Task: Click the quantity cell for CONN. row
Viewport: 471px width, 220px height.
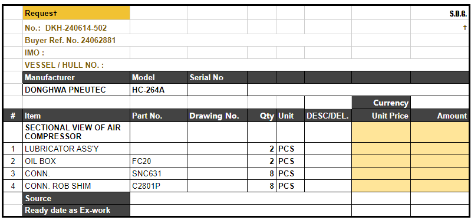Action: [x=262, y=173]
